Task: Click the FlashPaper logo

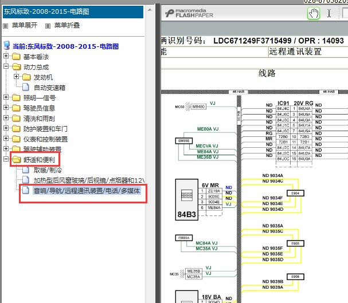Action: 189,13
